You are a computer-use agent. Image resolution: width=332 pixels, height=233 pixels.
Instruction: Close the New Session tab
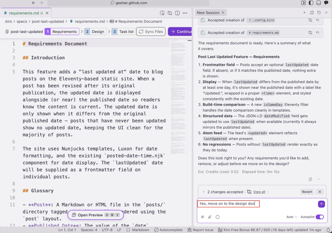tap(223, 13)
